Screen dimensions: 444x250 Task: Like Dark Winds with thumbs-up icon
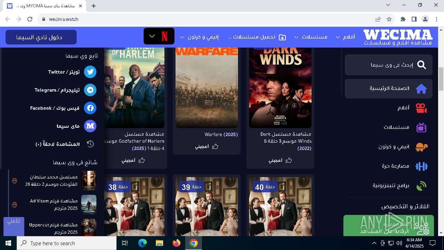point(289,160)
